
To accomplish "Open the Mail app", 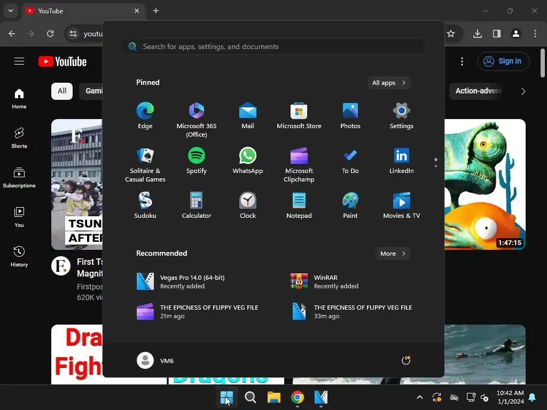I will pos(248,116).
